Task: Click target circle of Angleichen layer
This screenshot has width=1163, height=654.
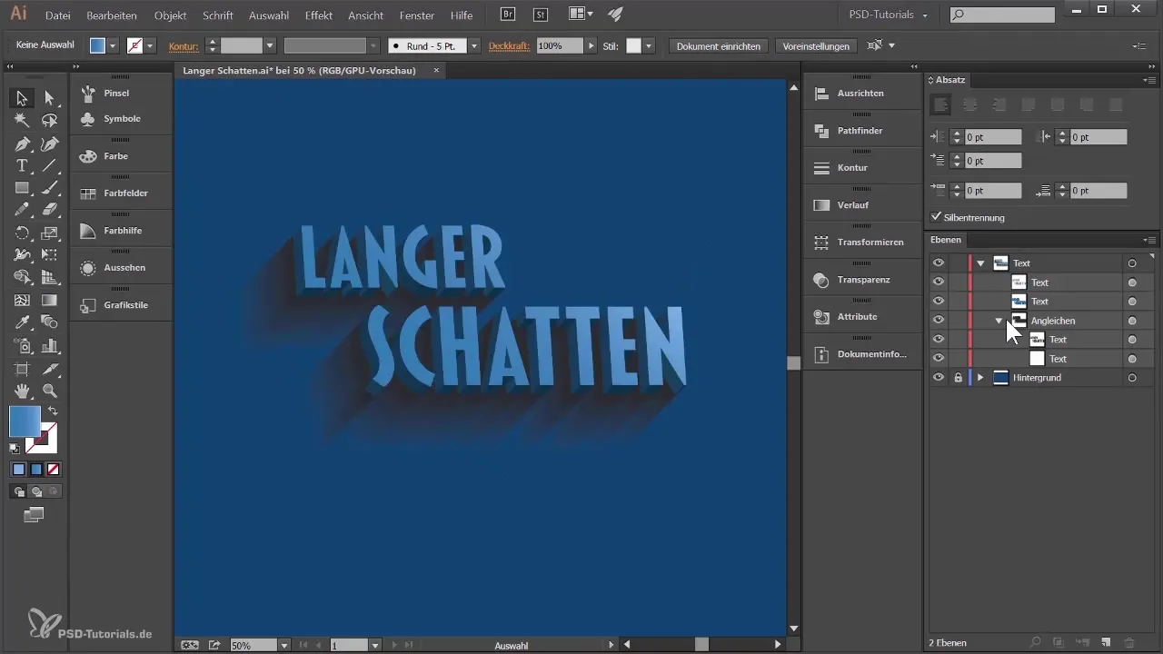Action: pyautogui.click(x=1132, y=321)
